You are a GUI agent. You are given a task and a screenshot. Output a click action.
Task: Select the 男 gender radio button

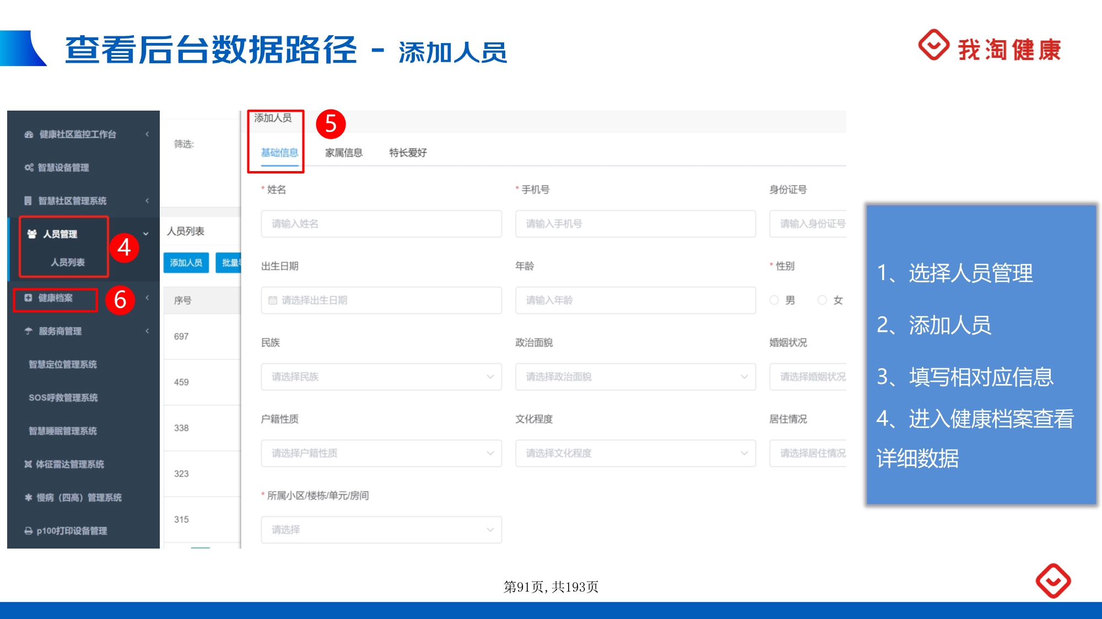click(774, 300)
